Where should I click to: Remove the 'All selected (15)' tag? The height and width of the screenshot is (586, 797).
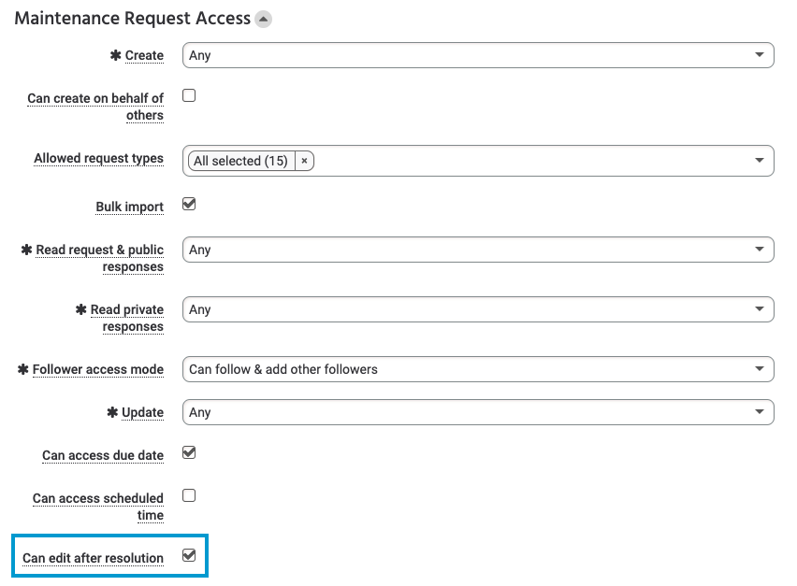tap(304, 160)
